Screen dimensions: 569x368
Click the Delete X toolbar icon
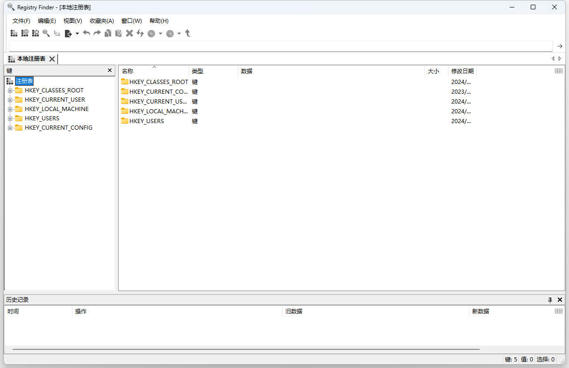(x=129, y=33)
